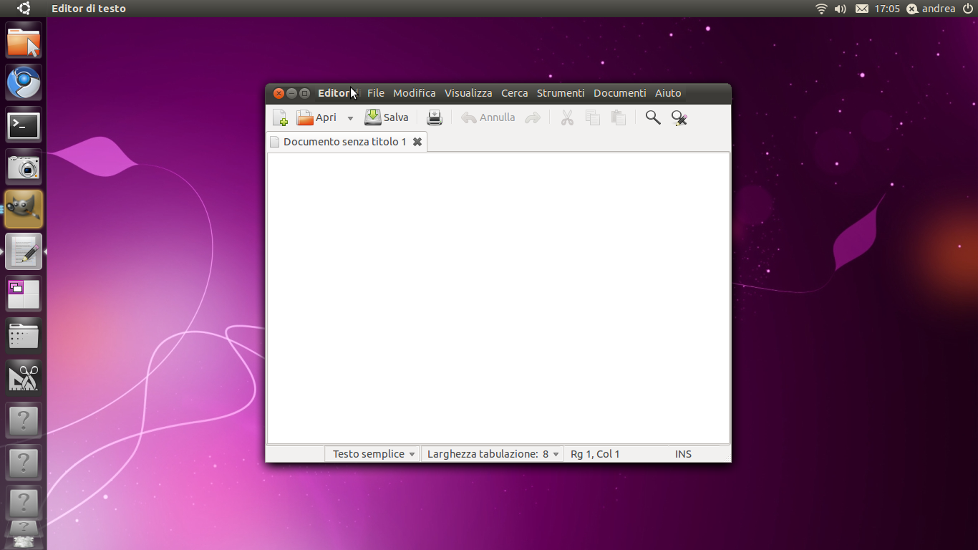
Task: Open the applications folder launcher icon
Action: [24, 337]
